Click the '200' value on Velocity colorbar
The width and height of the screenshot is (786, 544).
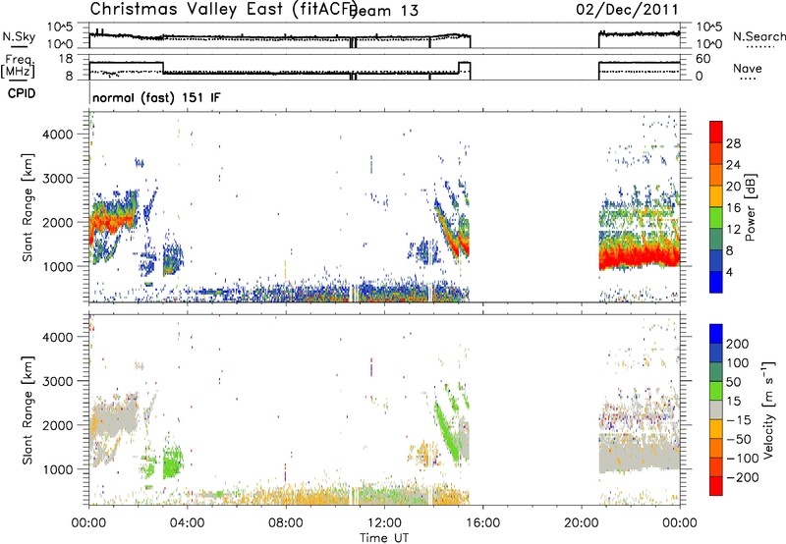click(x=738, y=344)
